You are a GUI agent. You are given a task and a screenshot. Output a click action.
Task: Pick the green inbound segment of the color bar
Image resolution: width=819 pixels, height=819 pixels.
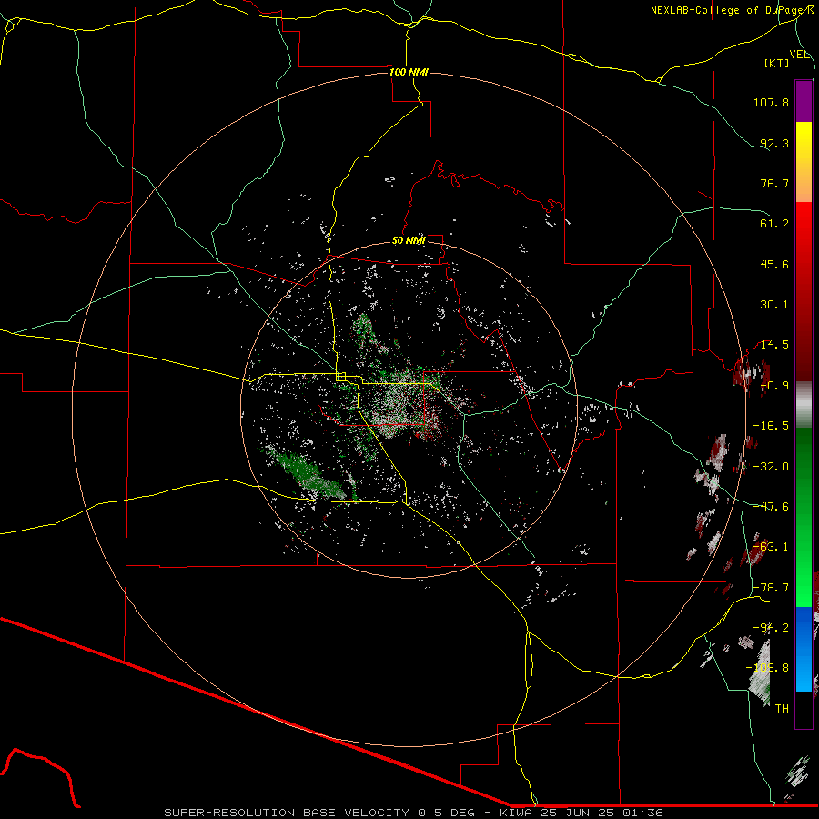(x=804, y=517)
